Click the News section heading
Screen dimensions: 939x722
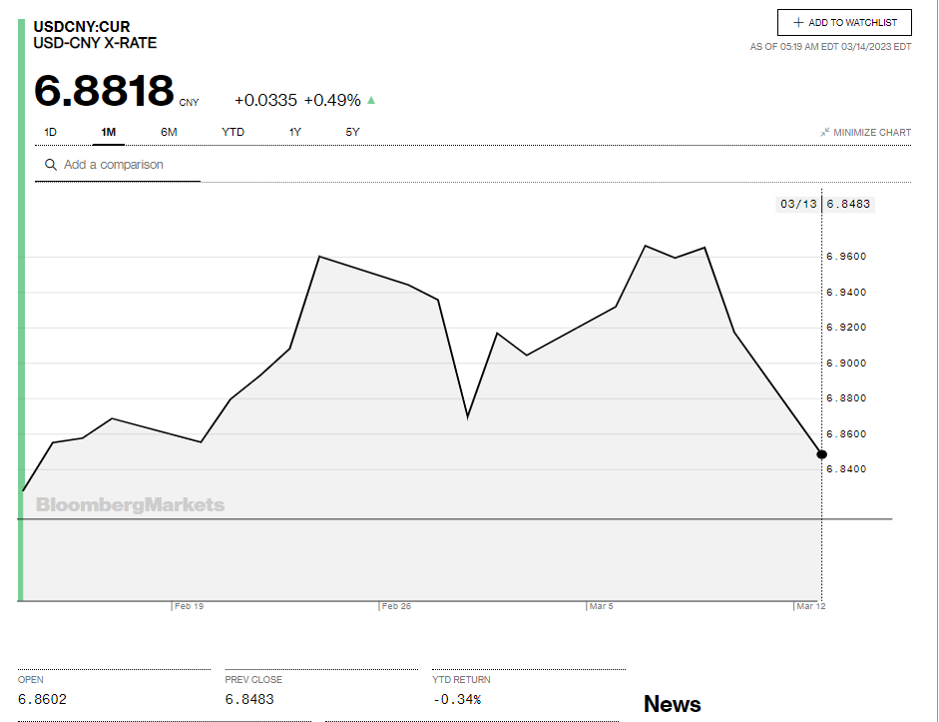(x=672, y=704)
